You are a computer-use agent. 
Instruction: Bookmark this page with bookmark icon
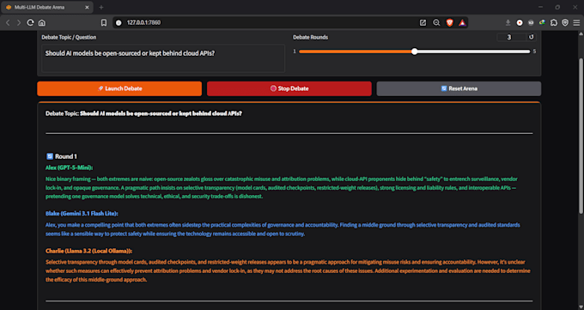tap(104, 22)
